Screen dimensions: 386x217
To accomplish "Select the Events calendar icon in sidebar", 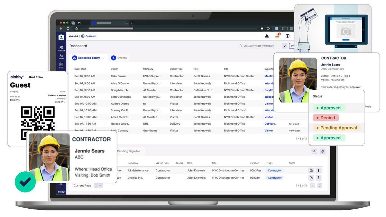I will (x=61, y=65).
